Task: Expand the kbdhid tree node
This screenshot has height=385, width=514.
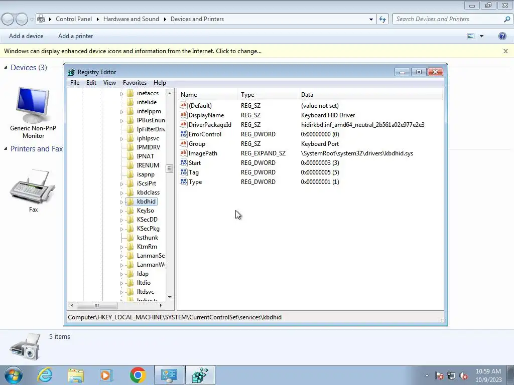Action: 121,202
